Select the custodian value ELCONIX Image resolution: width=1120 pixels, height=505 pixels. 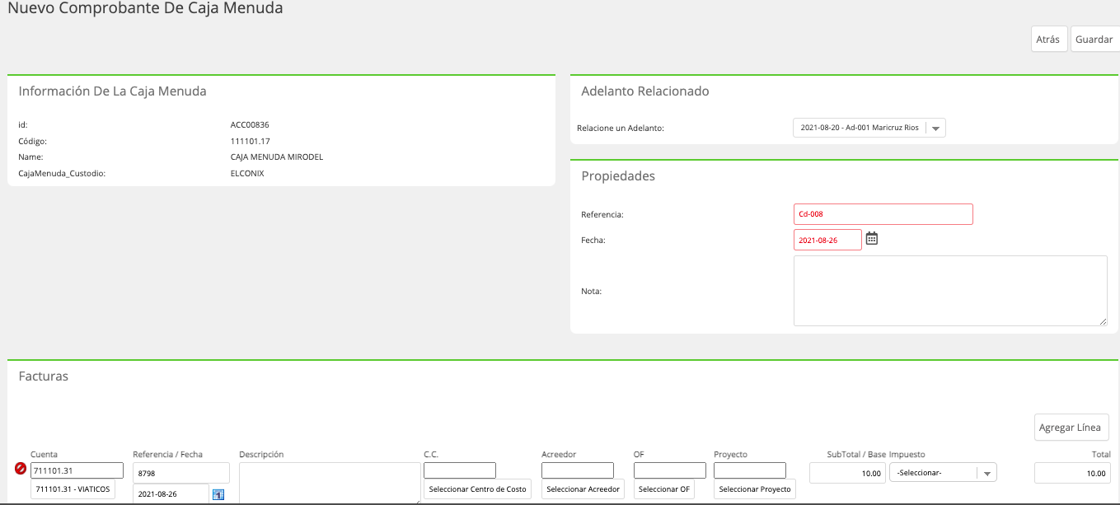[x=247, y=174]
